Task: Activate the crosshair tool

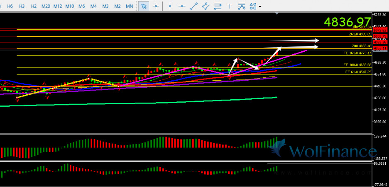Action: (x=156, y=6)
